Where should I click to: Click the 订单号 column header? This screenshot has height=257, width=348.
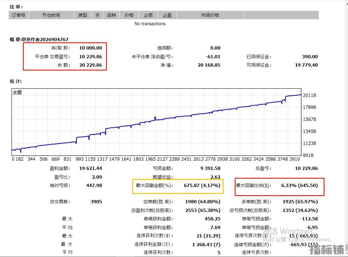tap(19, 15)
